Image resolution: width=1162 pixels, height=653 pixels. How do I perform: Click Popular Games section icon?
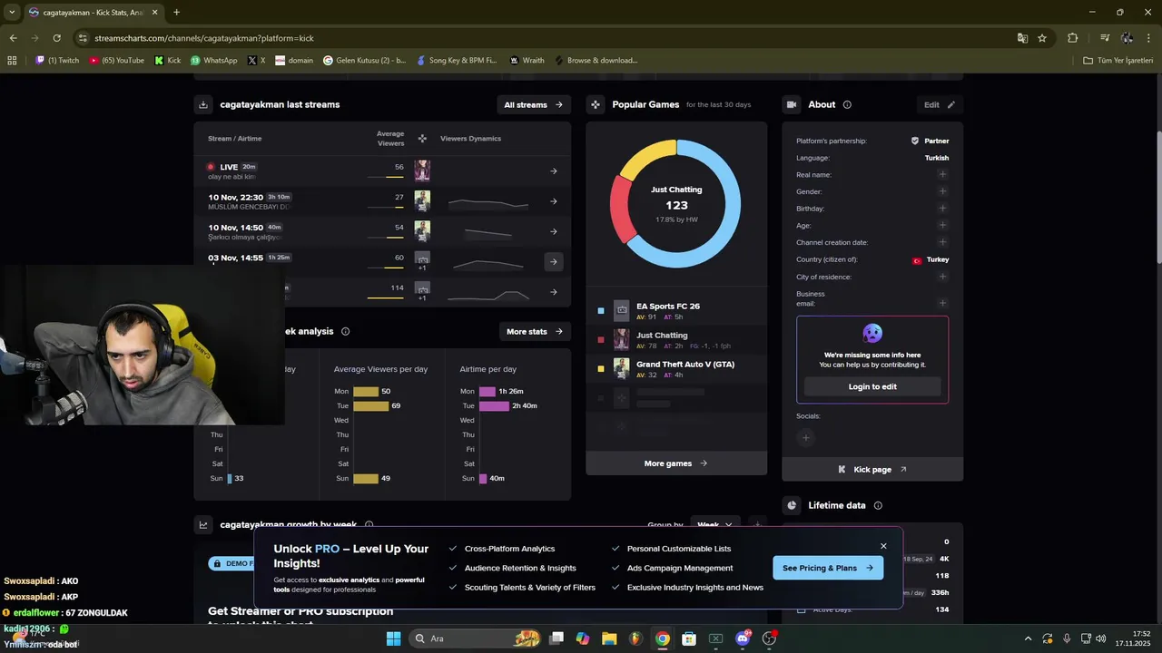pos(596,104)
